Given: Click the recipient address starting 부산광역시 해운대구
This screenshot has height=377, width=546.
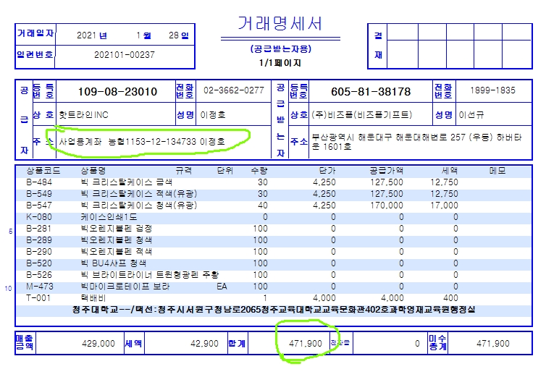Looking at the screenshot, I should point(412,140).
